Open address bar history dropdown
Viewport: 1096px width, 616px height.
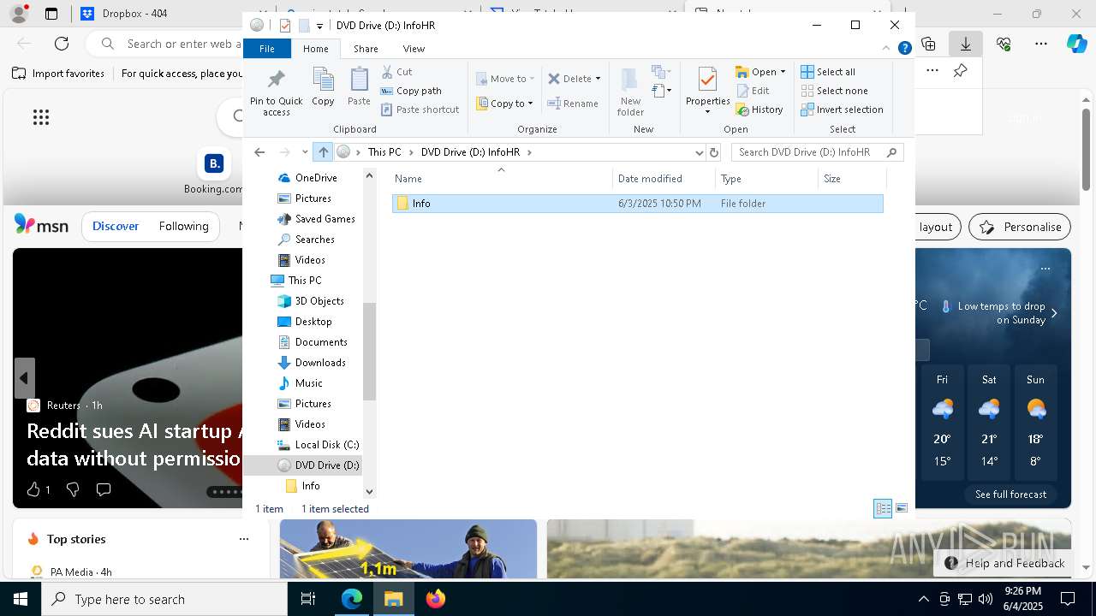(699, 152)
